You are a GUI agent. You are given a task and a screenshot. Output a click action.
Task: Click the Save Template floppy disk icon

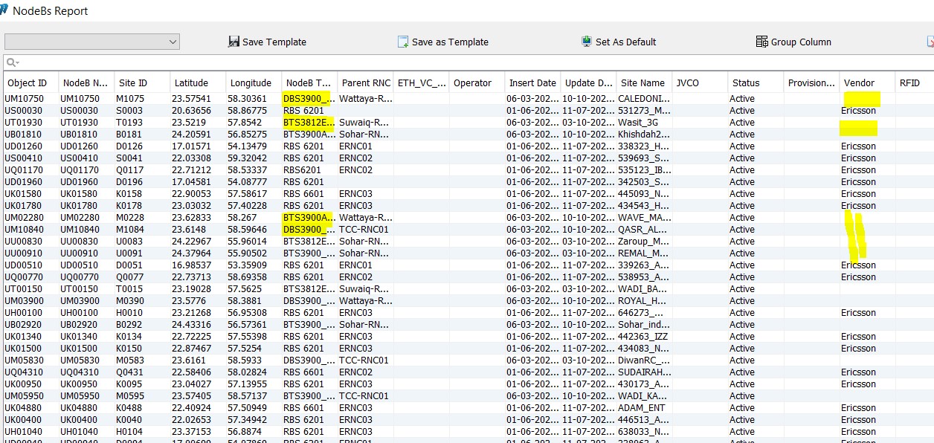(234, 42)
